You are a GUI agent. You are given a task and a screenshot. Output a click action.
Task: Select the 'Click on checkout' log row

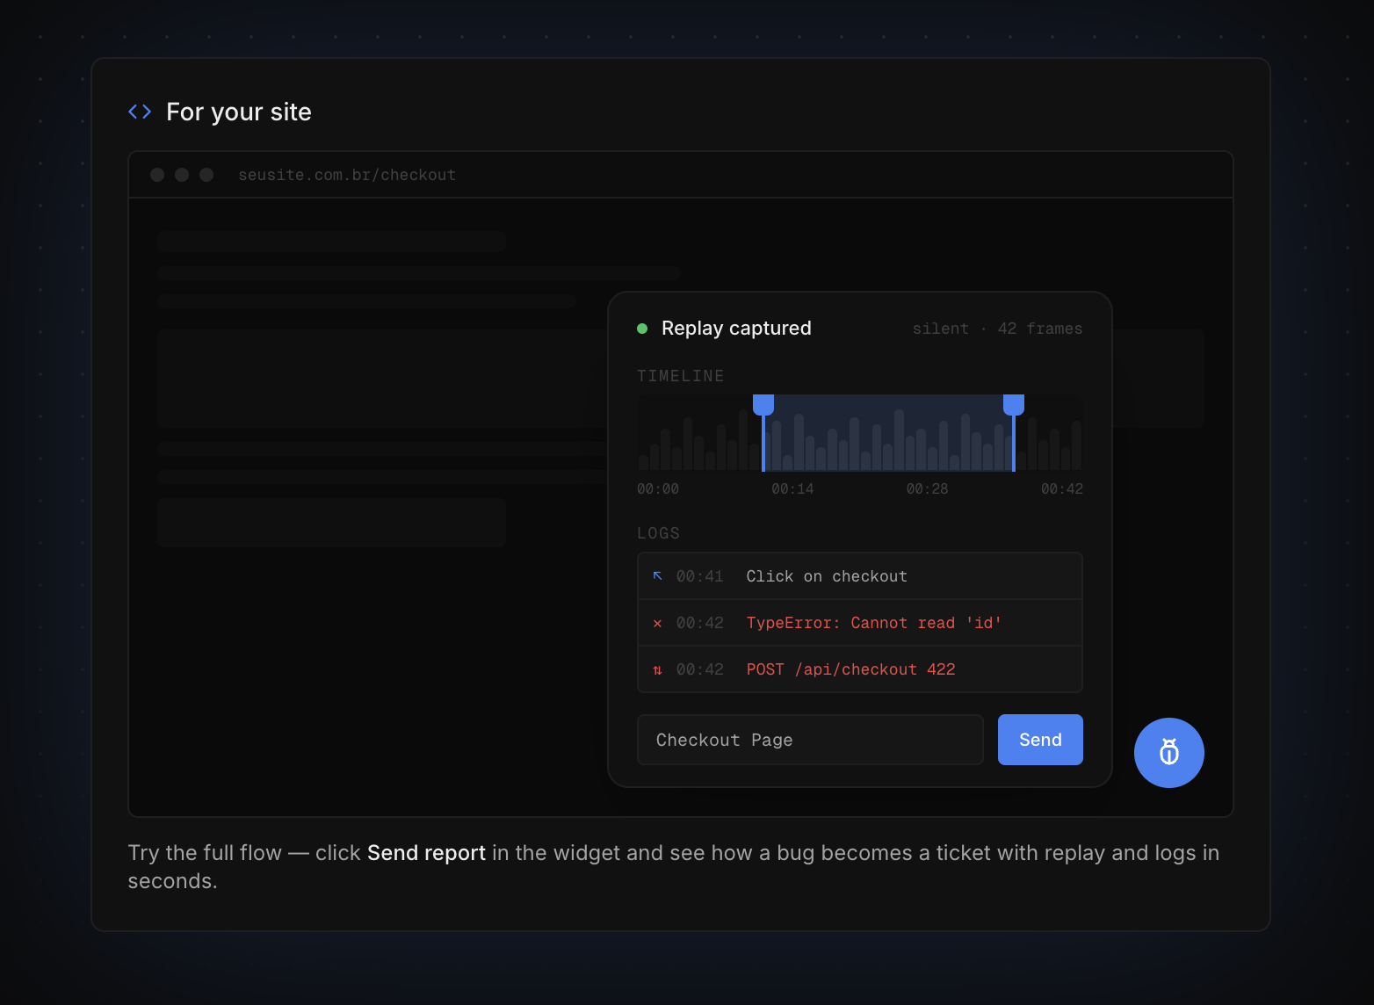coord(860,576)
